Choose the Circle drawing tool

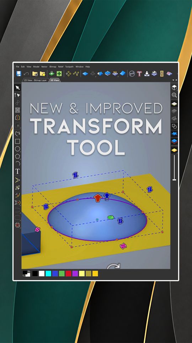click(17, 149)
